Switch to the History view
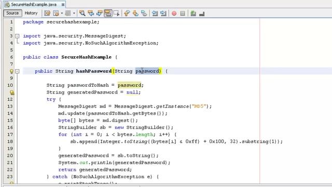The width and height of the screenshot is (332, 187). pyautogui.click(x=31, y=13)
